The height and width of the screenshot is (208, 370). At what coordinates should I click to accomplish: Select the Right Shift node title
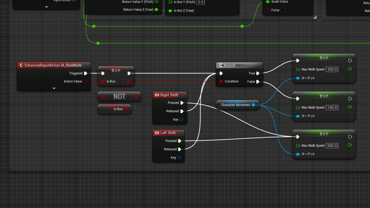coord(169,95)
